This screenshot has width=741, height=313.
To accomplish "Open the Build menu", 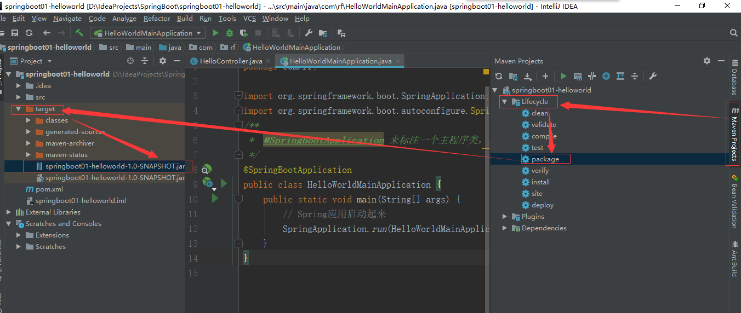I will tap(185, 18).
